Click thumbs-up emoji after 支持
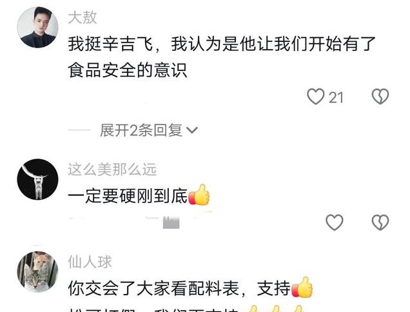Viewport: 410px width, 312px height. click(302, 287)
